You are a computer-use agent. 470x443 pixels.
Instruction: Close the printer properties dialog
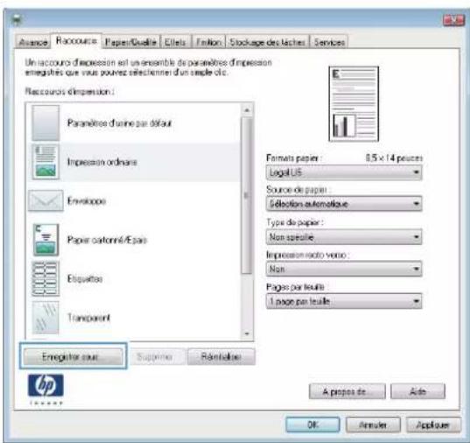[454, 20]
